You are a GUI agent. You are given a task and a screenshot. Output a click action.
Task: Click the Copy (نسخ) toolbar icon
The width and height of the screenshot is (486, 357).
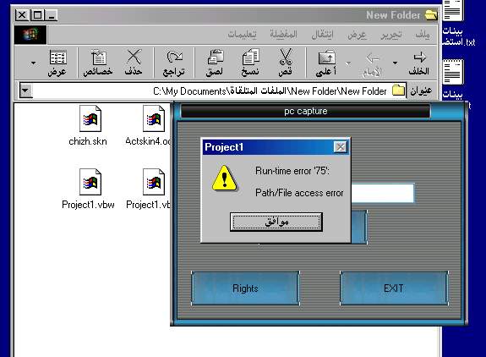(251, 58)
